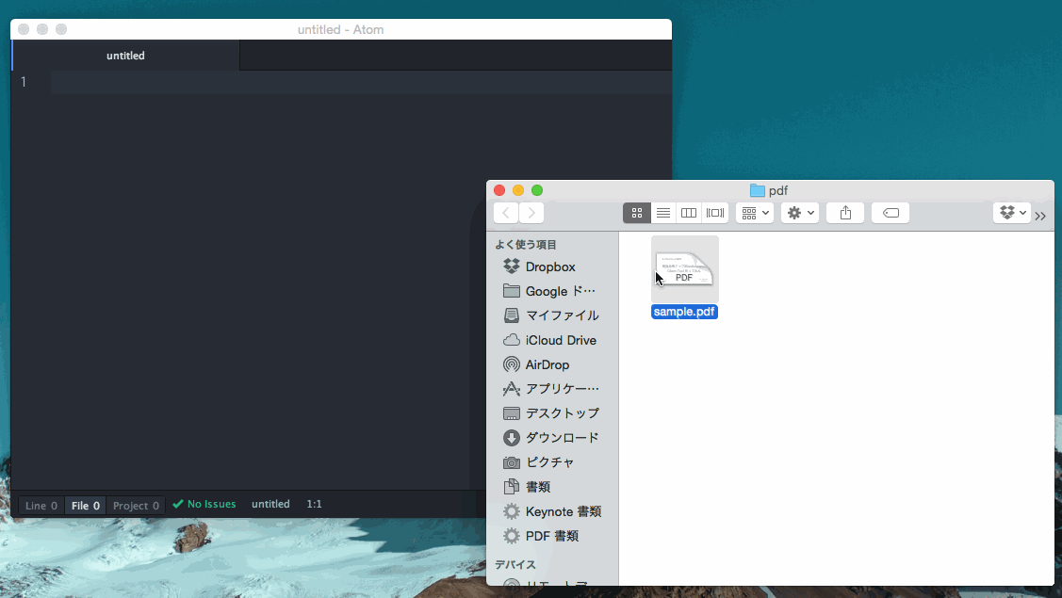
Task: Click the Share button in Finder toolbar
Action: click(844, 212)
